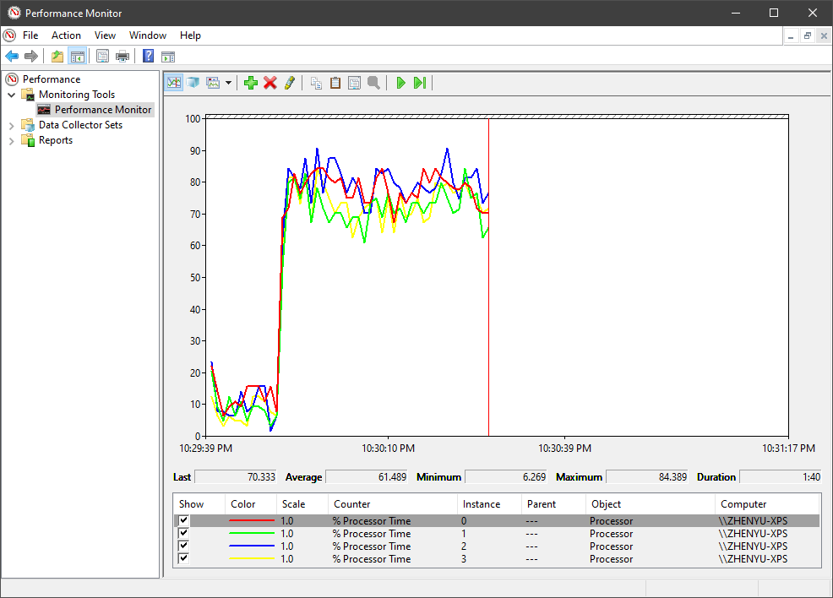Click the Unfreeze Display green play button
Image resolution: width=833 pixels, height=598 pixels.
click(x=400, y=83)
